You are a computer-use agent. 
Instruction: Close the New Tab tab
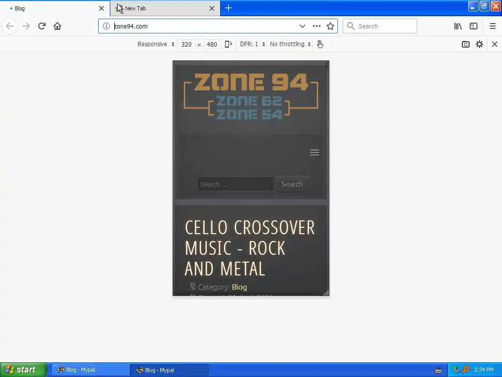[x=212, y=8]
